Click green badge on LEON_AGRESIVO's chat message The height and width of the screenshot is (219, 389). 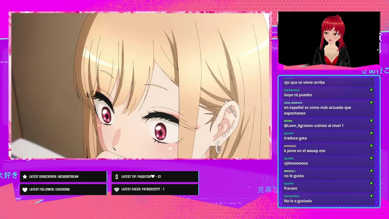click(x=371, y=103)
